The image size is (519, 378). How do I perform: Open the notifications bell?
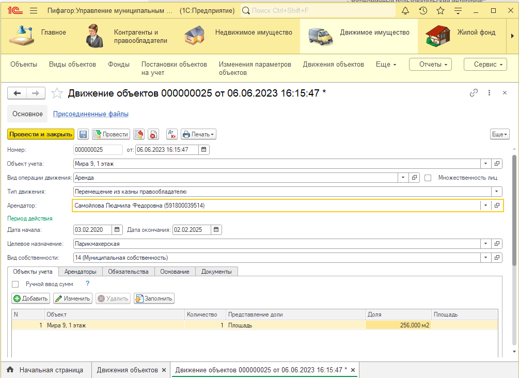pos(405,11)
